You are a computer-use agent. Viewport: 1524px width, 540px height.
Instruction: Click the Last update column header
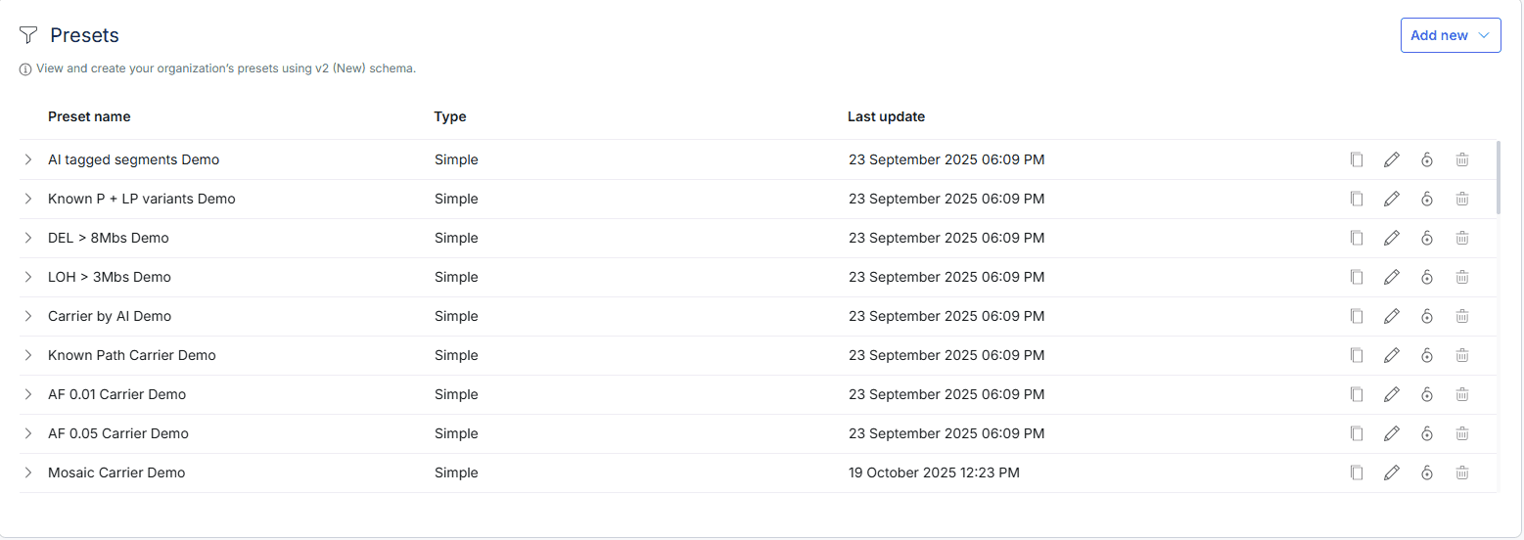[x=886, y=116]
